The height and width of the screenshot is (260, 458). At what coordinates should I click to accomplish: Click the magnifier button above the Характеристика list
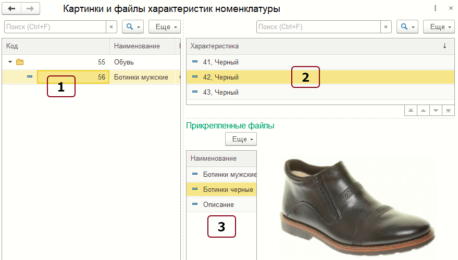407,27
